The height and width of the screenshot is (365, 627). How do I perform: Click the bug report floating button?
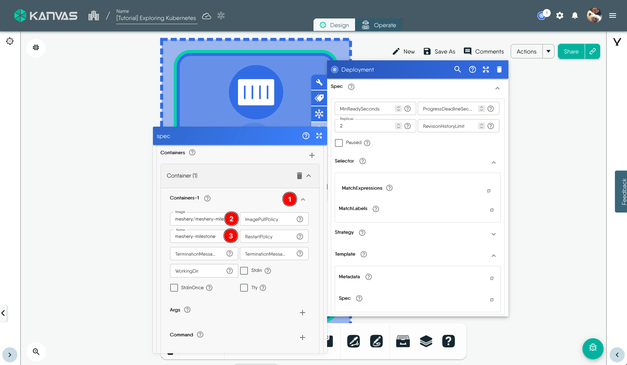(593, 348)
